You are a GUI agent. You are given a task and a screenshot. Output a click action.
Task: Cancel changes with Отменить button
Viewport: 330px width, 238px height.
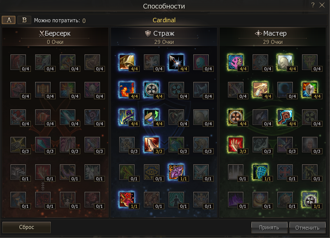(x=307, y=227)
